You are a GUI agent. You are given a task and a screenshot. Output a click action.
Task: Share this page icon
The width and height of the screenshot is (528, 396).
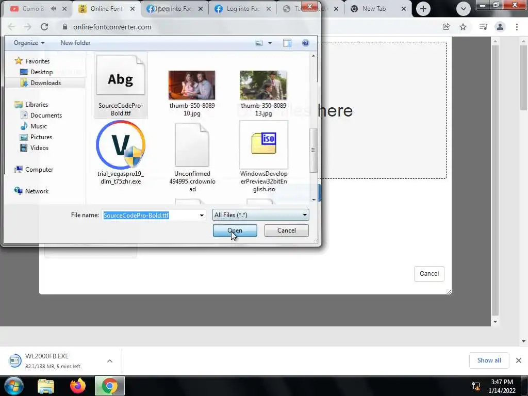(446, 27)
